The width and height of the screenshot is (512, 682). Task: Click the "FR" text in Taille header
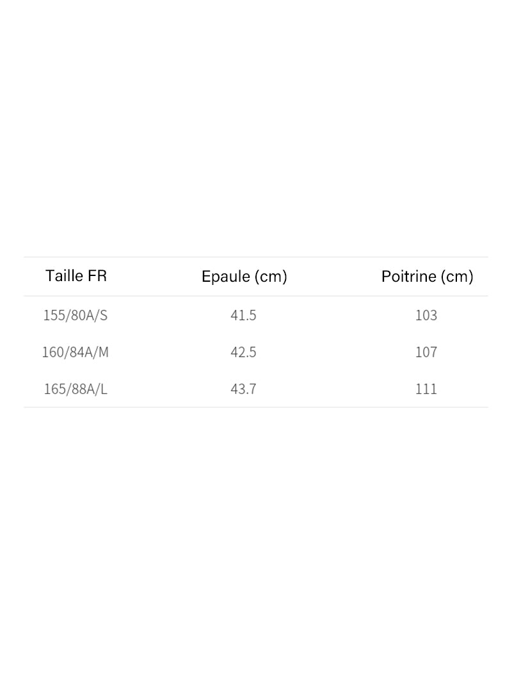coord(97,276)
